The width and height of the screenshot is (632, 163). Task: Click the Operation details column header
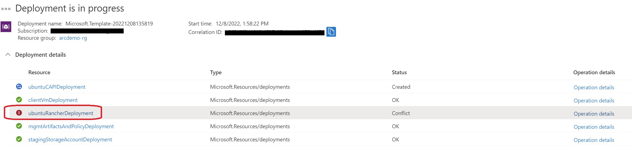594,72
